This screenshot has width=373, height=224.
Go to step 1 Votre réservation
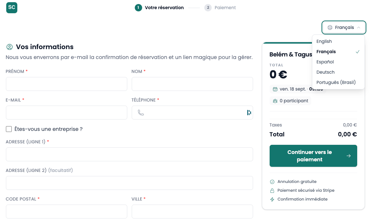(159, 8)
